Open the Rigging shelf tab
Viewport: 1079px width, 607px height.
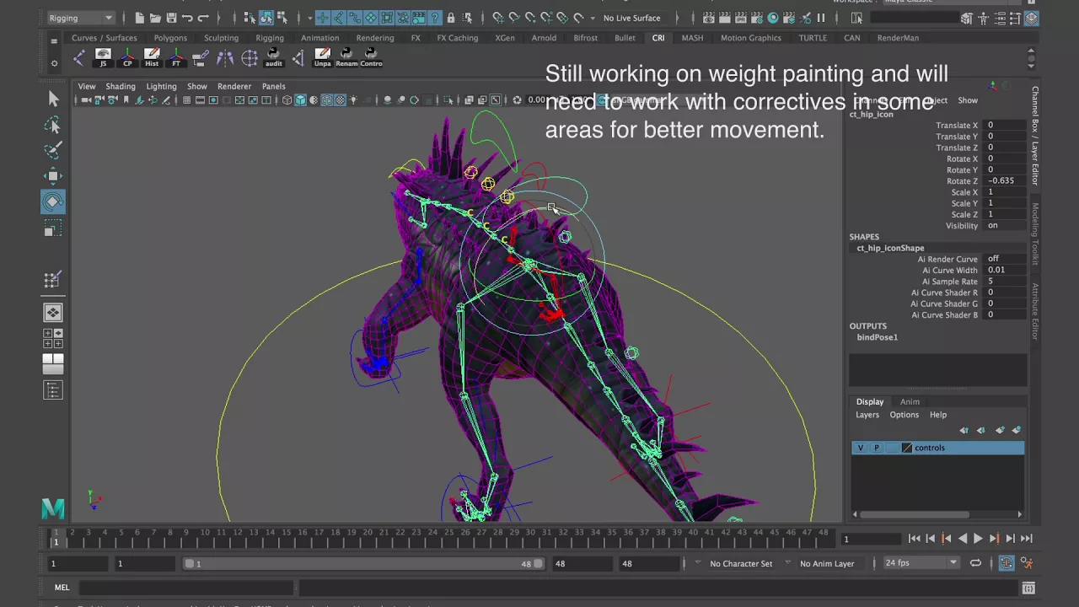[x=270, y=38]
